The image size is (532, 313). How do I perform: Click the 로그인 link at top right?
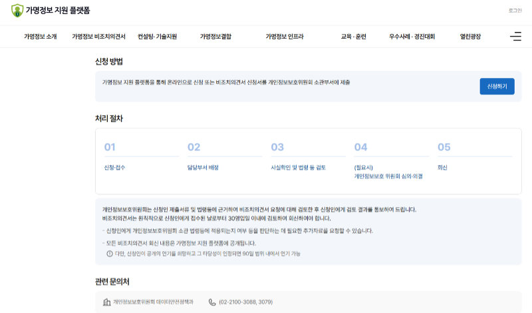(515, 11)
